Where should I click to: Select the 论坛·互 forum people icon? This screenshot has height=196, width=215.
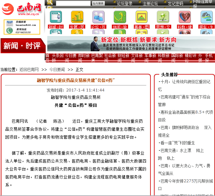[98, 17]
